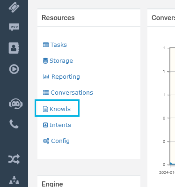Open the Tasks link
This screenshot has width=175, height=187.
pyautogui.click(x=58, y=45)
